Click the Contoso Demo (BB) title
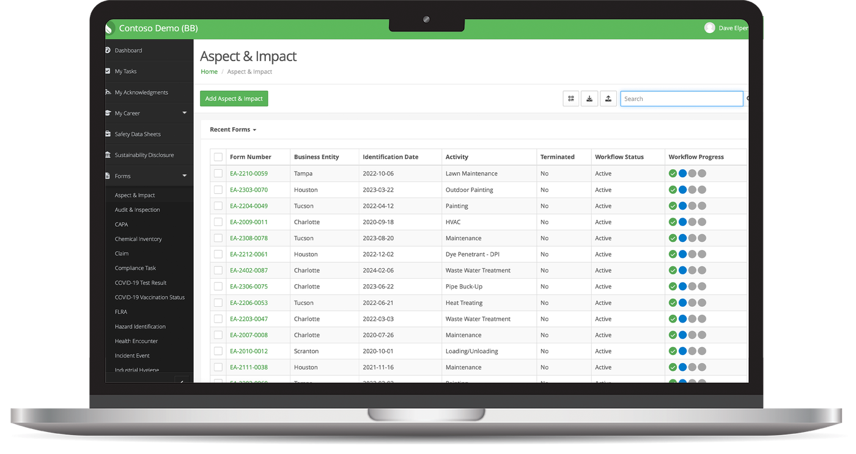856x454 pixels. tap(158, 28)
